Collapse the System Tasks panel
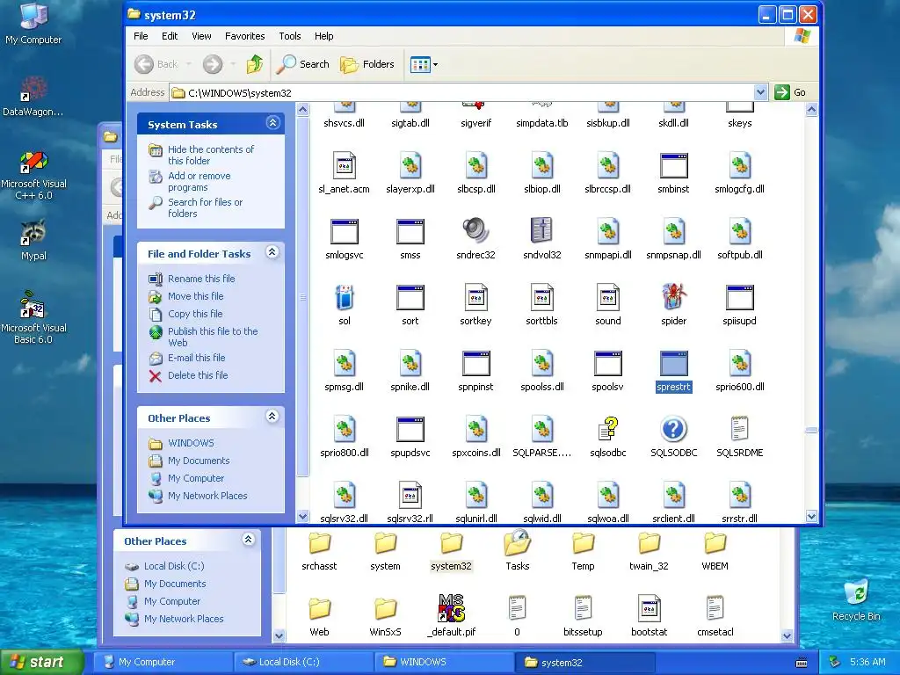This screenshot has width=900, height=675. [272, 123]
